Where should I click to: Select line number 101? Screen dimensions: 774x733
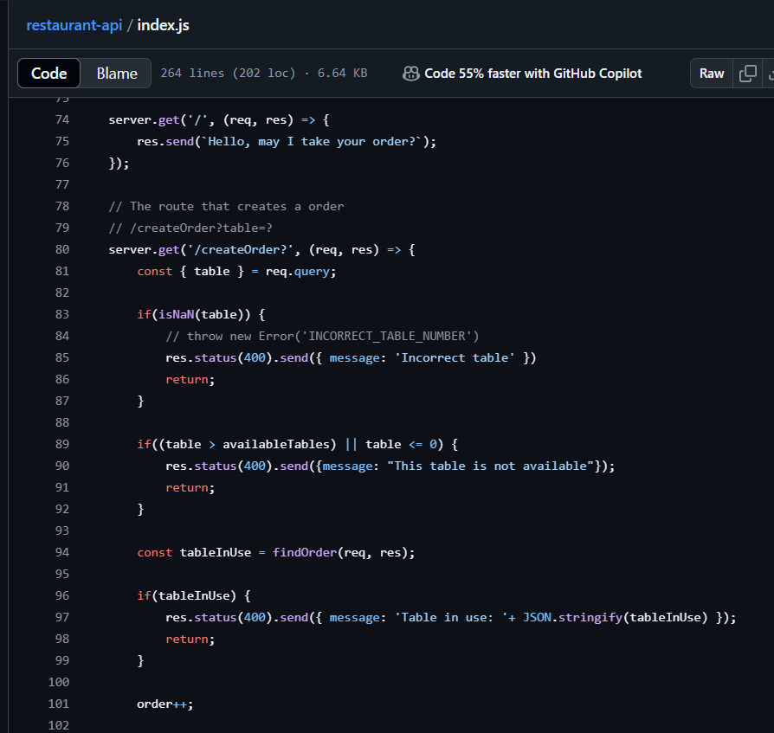[x=59, y=704]
